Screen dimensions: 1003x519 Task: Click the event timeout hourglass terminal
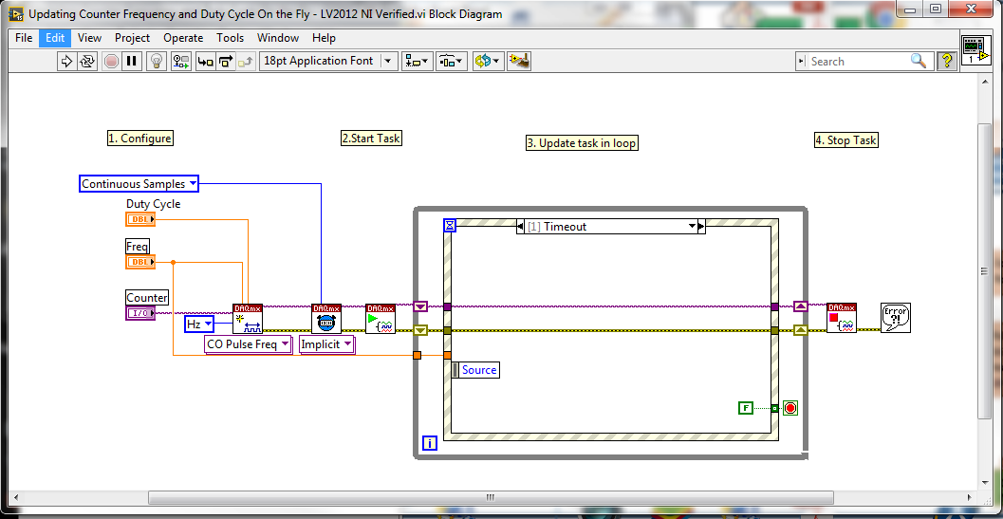point(449,225)
